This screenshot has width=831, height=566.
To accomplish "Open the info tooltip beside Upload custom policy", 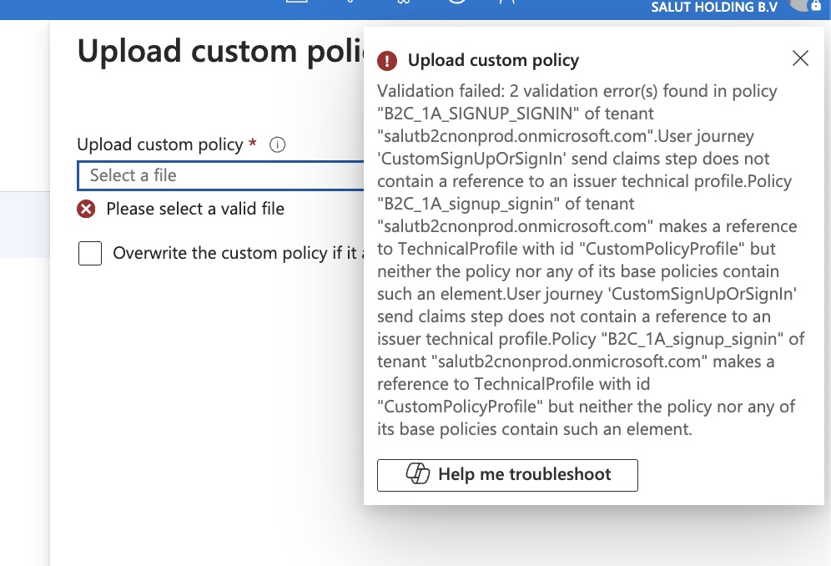I will pyautogui.click(x=276, y=144).
